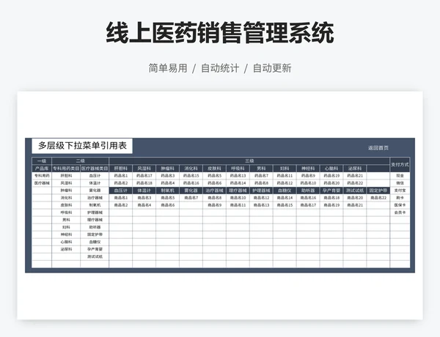Click the 妇科 header in the 三级 row
Viewport: 440px width, 337px height.
click(x=285, y=168)
